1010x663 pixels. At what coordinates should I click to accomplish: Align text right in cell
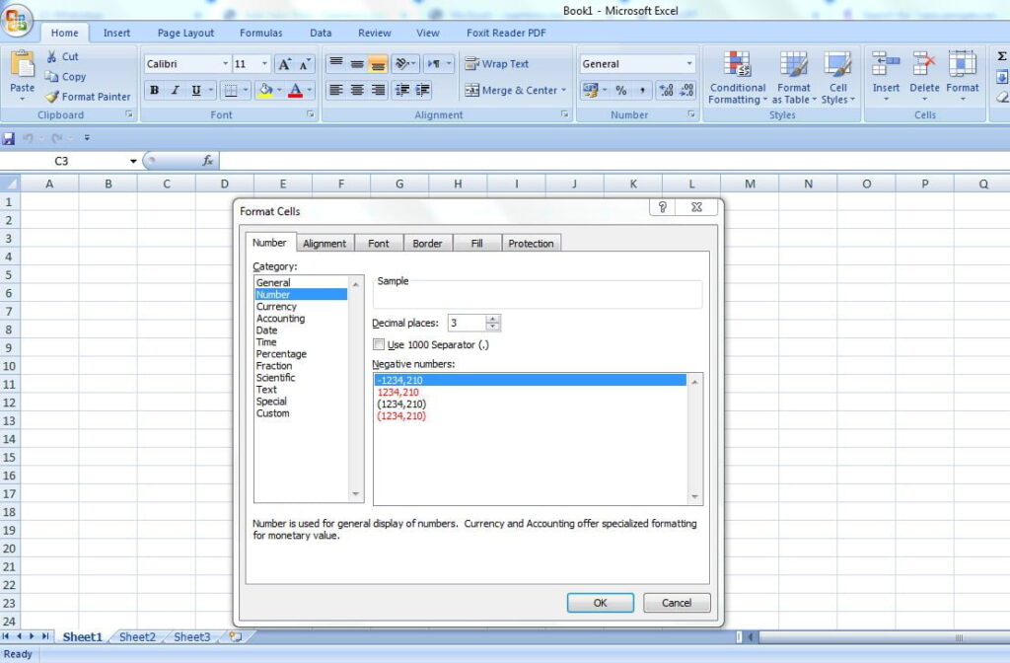(x=378, y=90)
